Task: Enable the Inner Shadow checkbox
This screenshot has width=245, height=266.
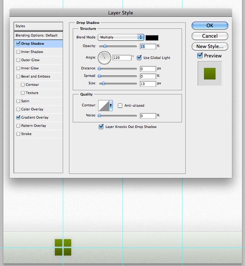Action: (x=18, y=52)
